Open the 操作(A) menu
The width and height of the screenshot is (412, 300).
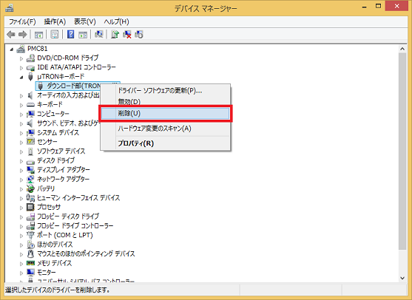coord(55,21)
